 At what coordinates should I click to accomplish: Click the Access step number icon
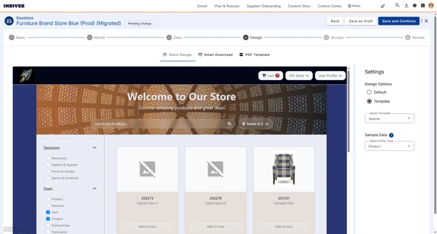[x=326, y=37]
